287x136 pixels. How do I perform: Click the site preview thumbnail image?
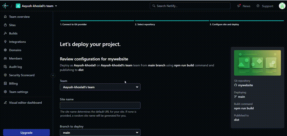(x=257, y=63)
